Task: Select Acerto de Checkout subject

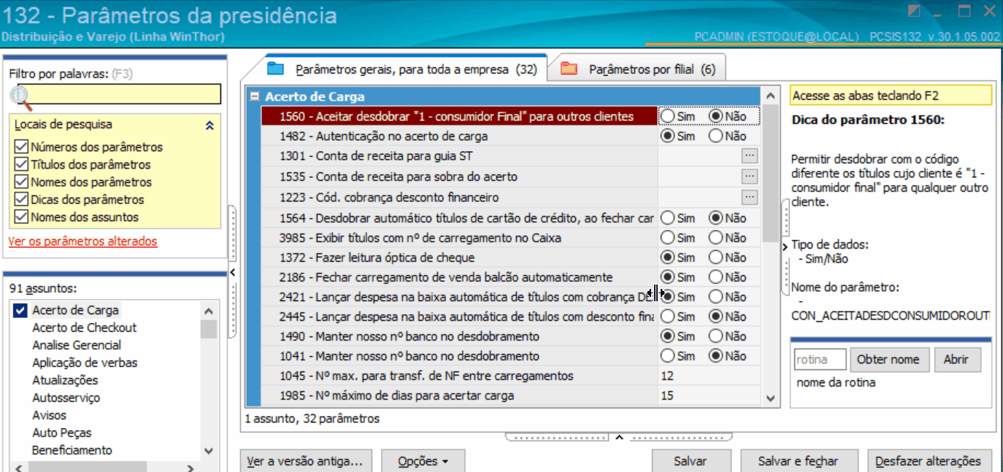Action: coord(85,328)
